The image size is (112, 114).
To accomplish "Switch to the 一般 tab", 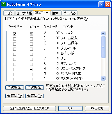I will (9, 13).
